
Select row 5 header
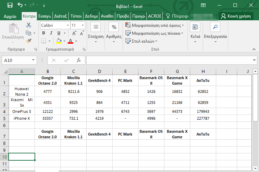(x=4, y=118)
